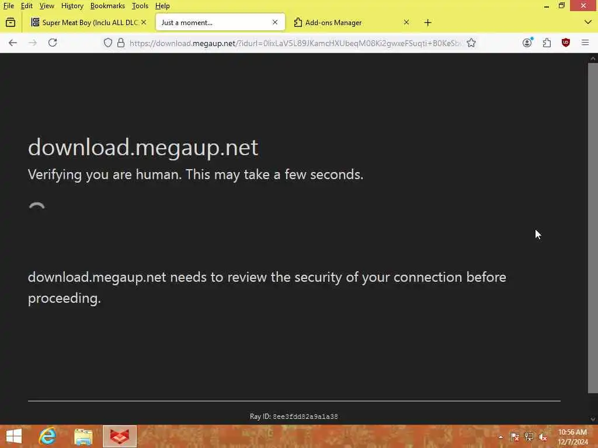Open the taskbar clock and date
The image size is (598, 448).
572,437
